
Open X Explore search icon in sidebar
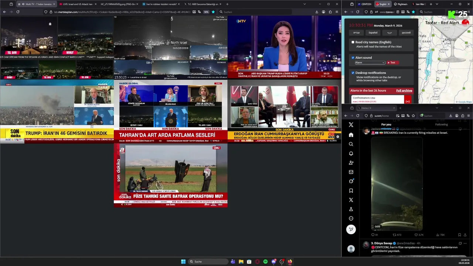tap(351, 144)
